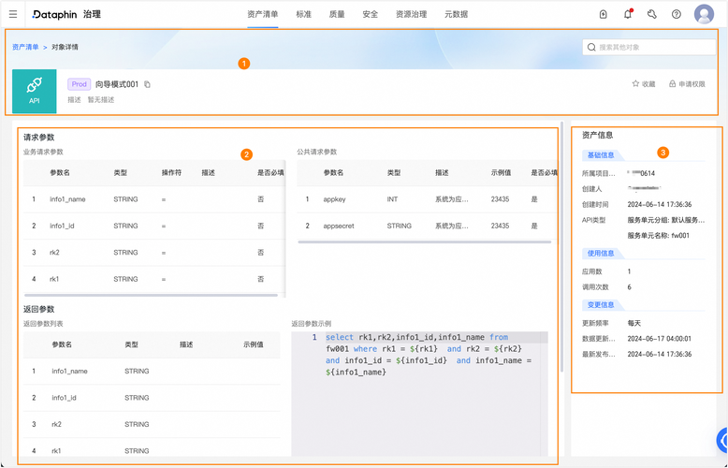The height and width of the screenshot is (468, 728).
Task: Click the 请求参数 section heading
Action: pyautogui.click(x=39, y=137)
